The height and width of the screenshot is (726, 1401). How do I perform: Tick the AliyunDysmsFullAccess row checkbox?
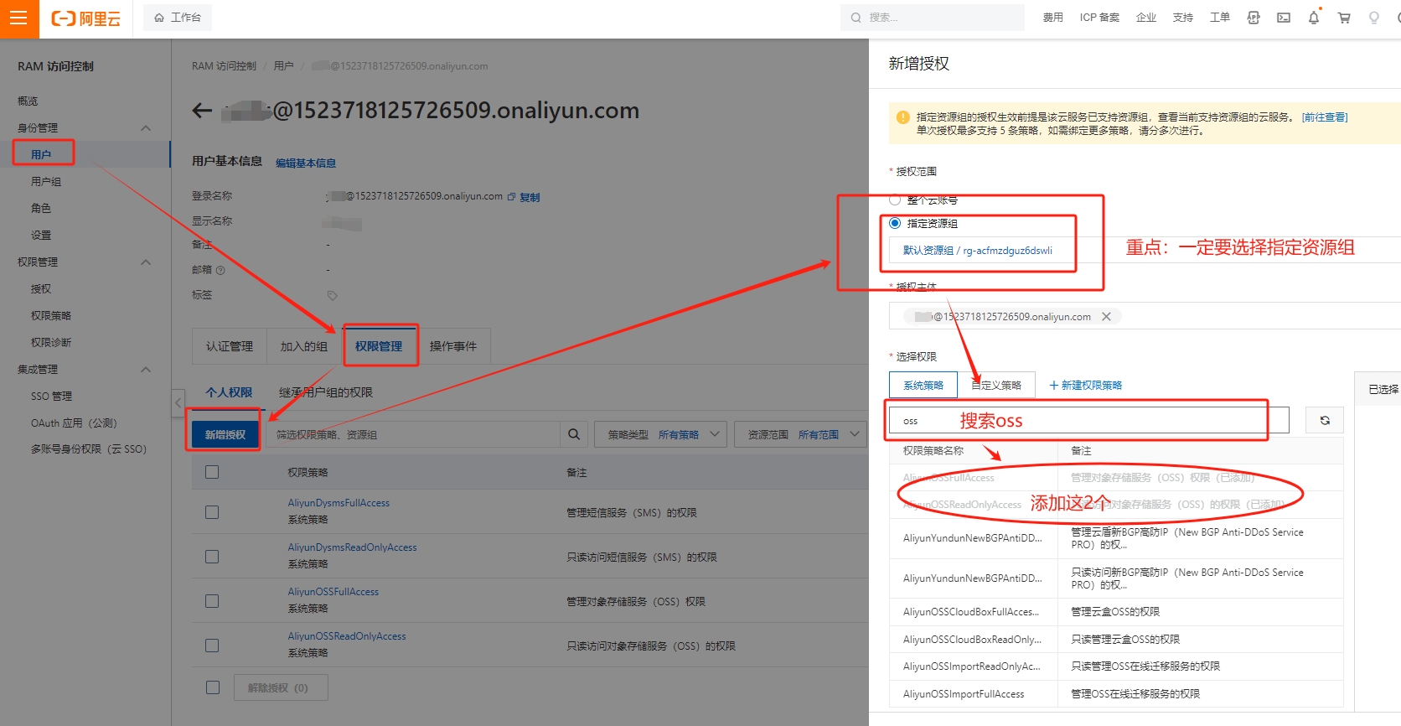click(212, 512)
